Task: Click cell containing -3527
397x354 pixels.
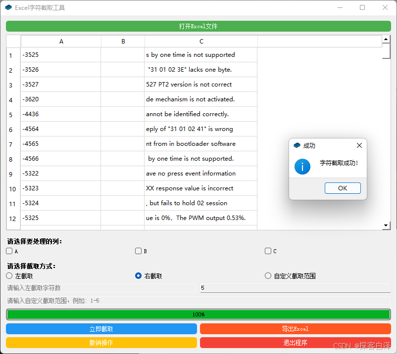Action: (x=61, y=85)
